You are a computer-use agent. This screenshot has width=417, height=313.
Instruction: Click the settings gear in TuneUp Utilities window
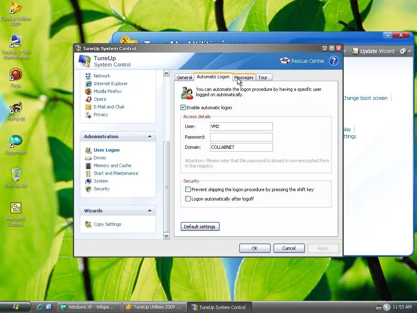(403, 51)
